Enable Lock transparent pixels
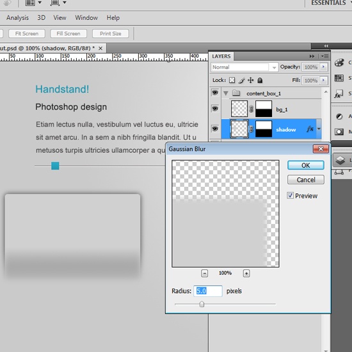The width and height of the screenshot is (352, 352). coord(232,81)
